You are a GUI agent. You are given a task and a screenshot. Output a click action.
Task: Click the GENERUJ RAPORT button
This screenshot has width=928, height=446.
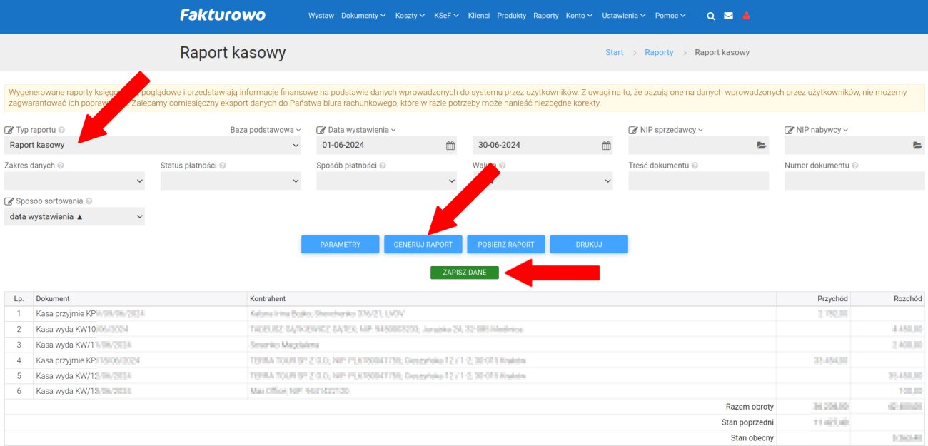[x=423, y=245]
